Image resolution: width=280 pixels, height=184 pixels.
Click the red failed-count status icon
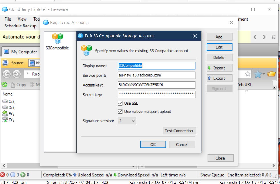3,175
